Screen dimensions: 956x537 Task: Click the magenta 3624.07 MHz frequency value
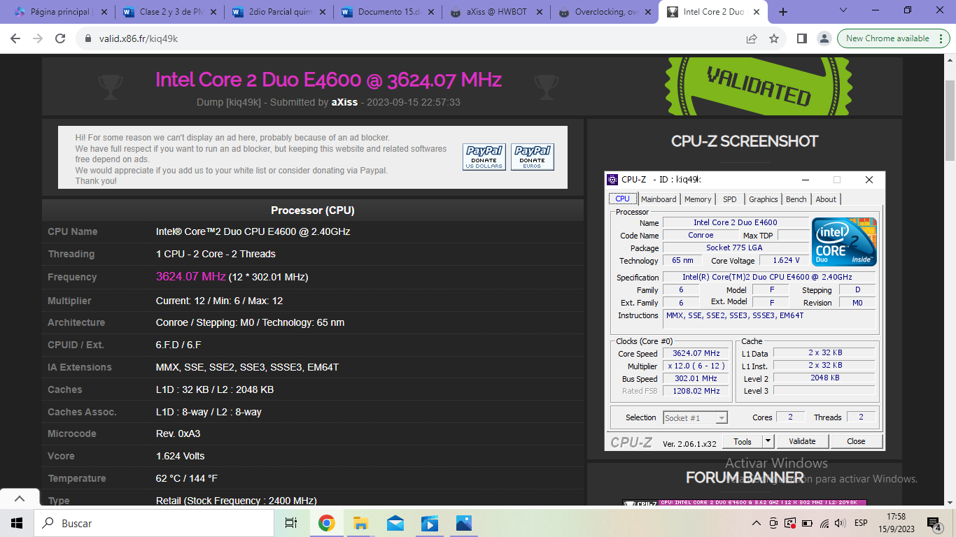(190, 276)
